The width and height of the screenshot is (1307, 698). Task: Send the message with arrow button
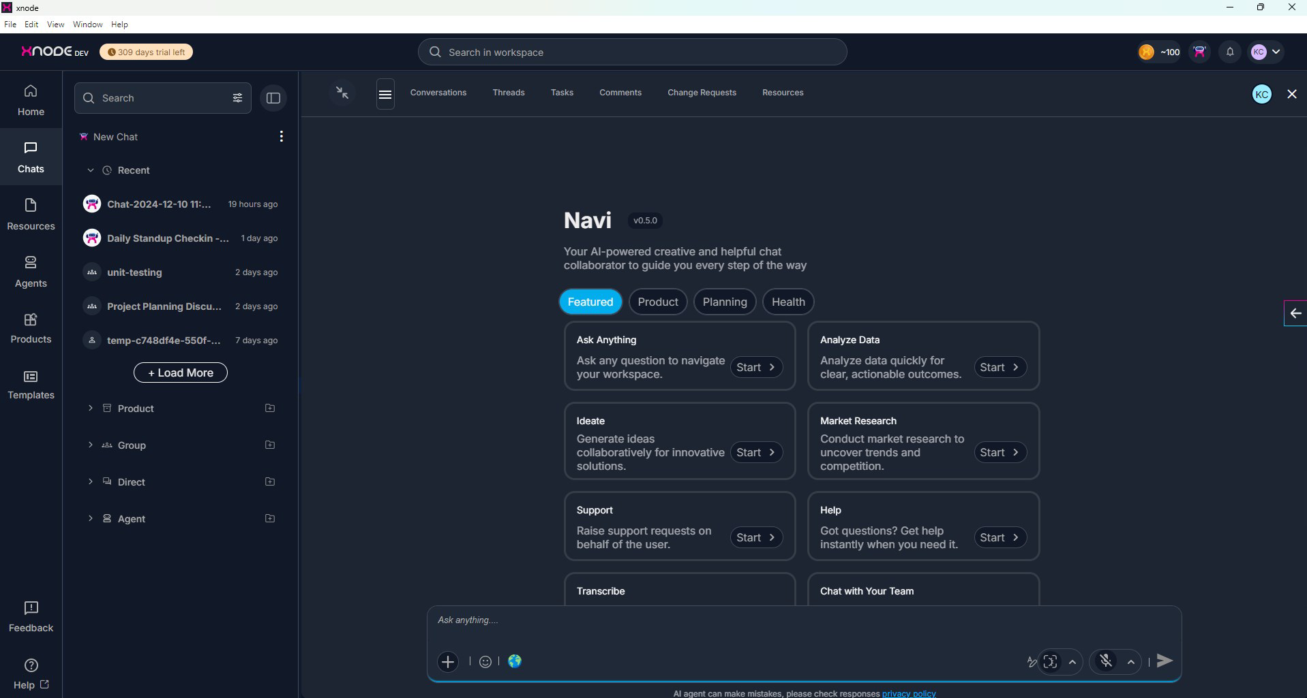coord(1165,661)
